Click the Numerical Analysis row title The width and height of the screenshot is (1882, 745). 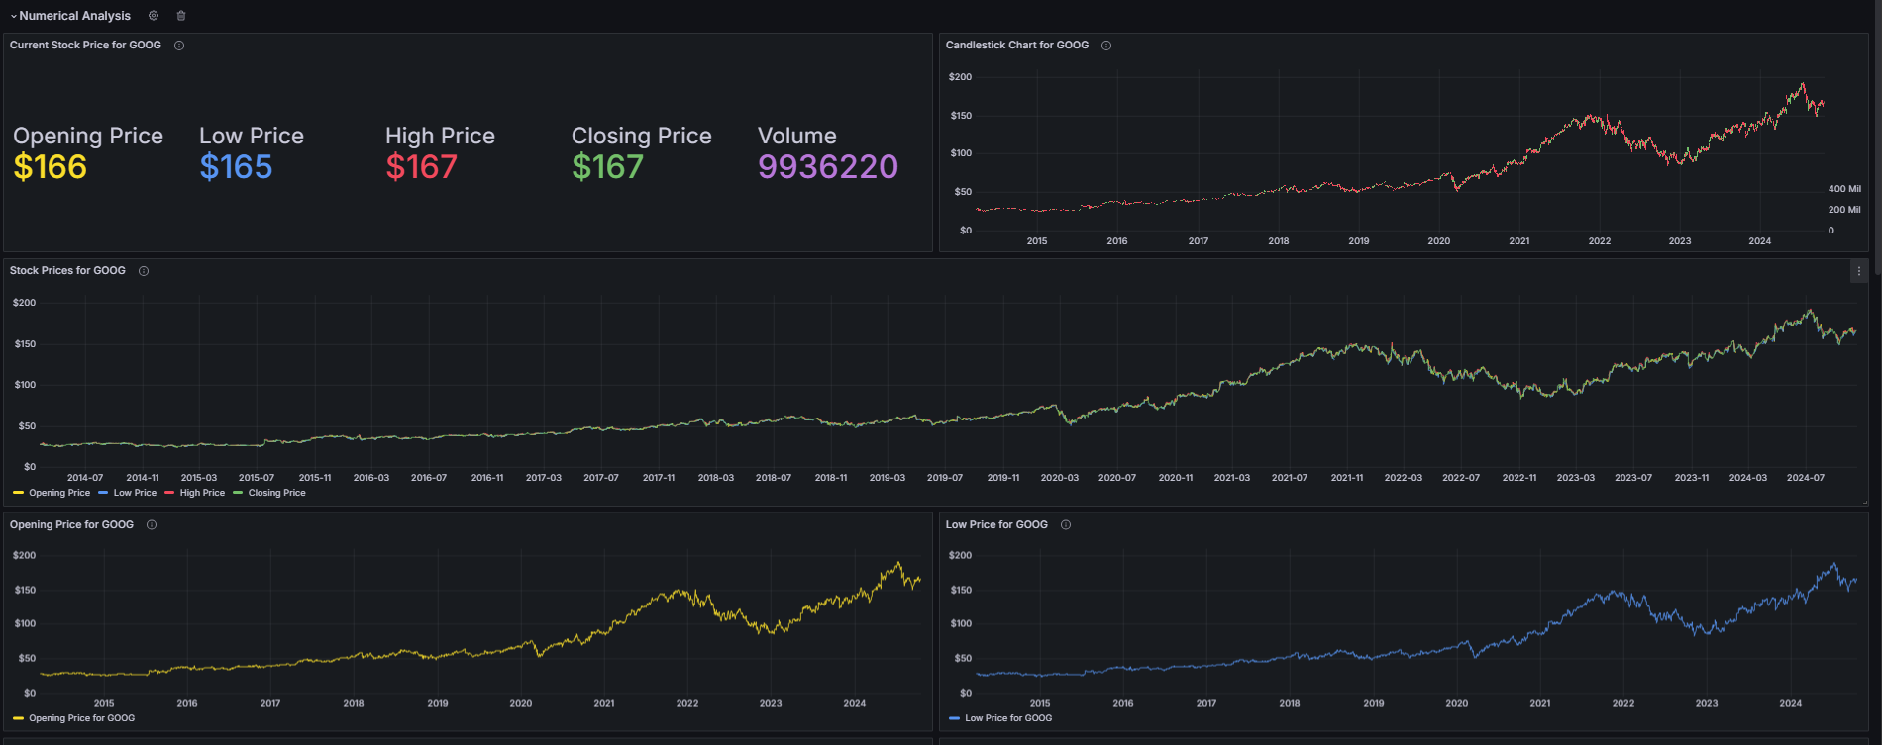(75, 16)
